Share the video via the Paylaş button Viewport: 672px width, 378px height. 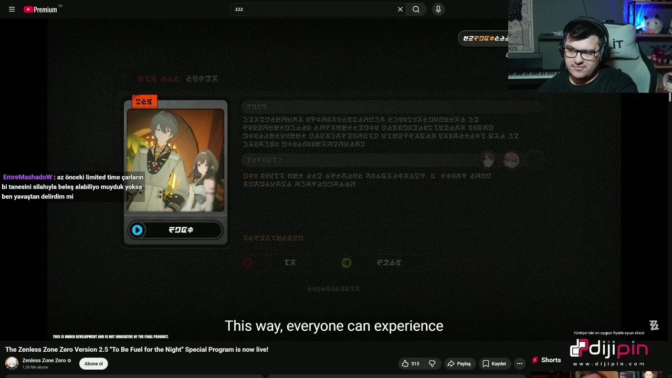pyautogui.click(x=459, y=364)
